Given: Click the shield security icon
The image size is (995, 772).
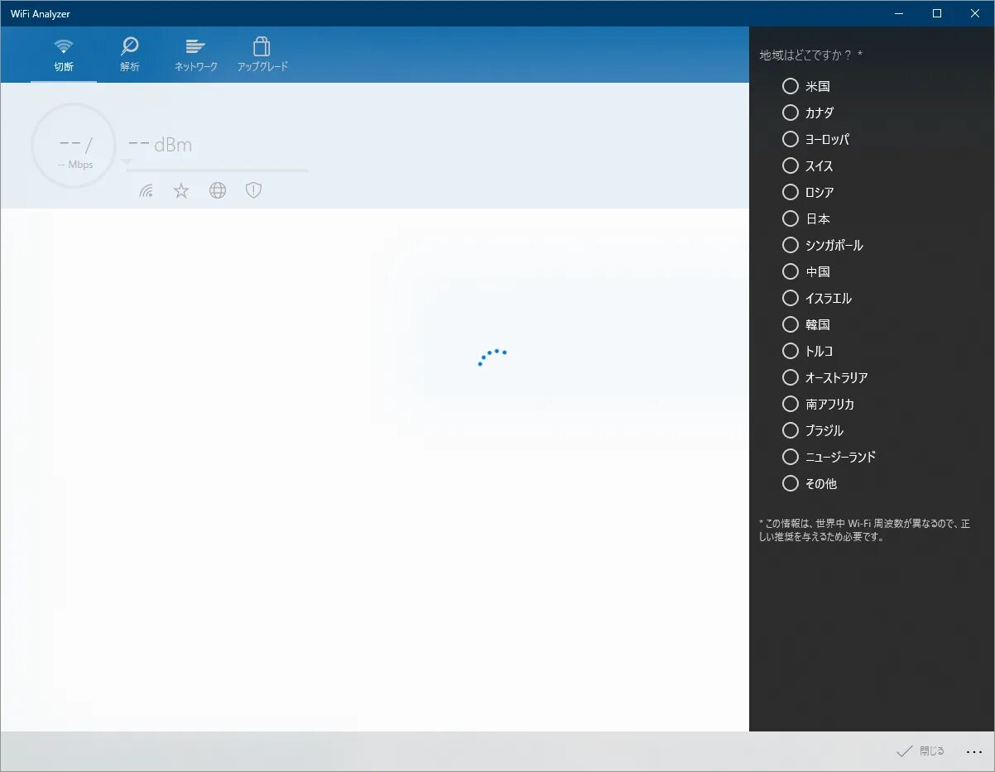Looking at the screenshot, I should pyautogui.click(x=253, y=191).
